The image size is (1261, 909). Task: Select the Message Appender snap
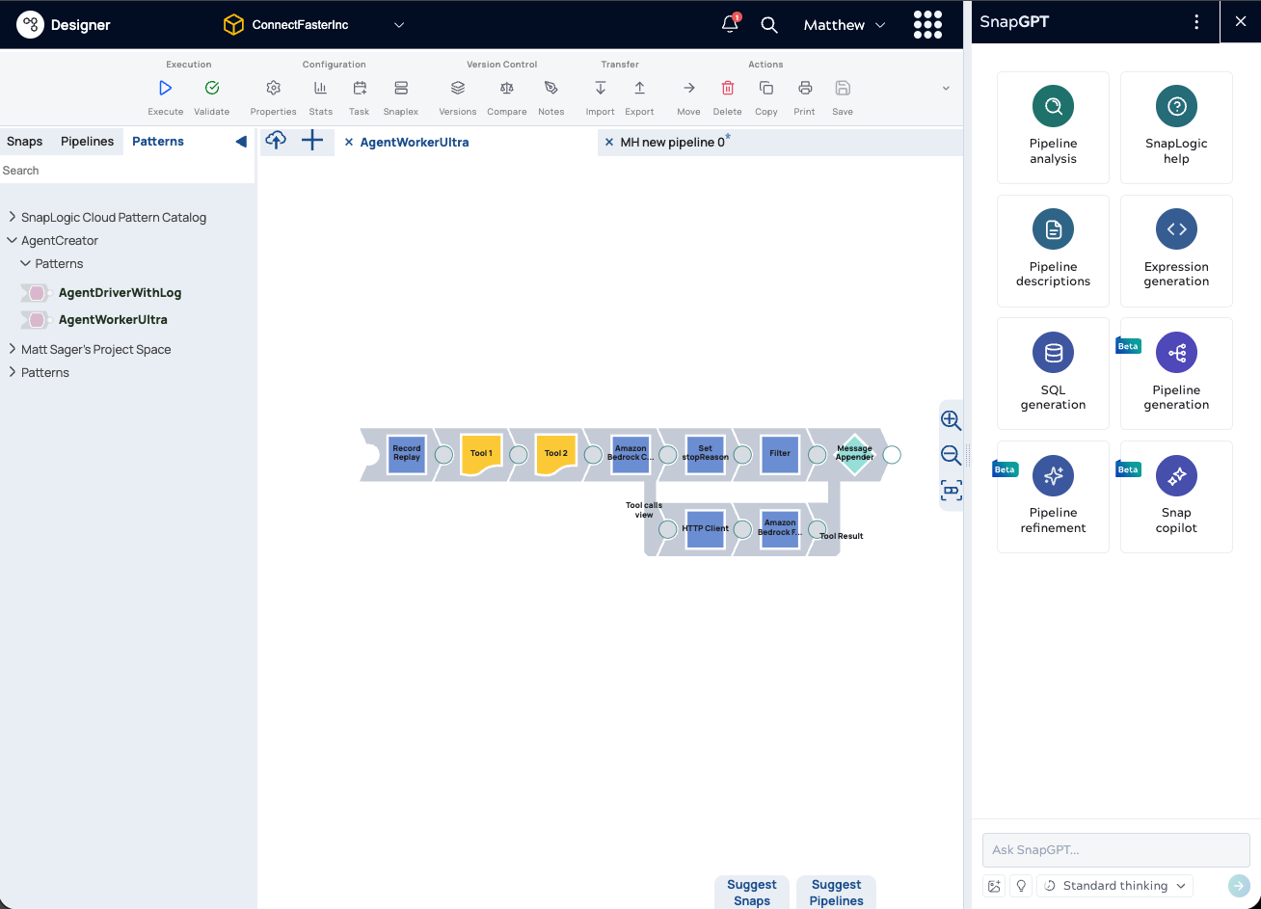854,453
